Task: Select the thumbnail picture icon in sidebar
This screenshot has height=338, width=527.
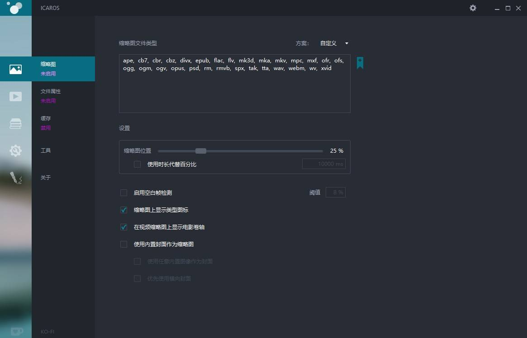Action: (x=15, y=69)
